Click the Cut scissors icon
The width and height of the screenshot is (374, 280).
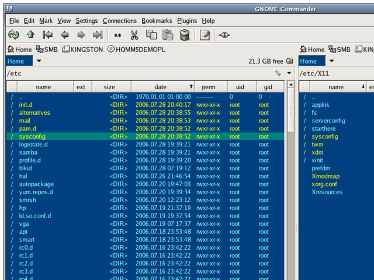(134, 35)
